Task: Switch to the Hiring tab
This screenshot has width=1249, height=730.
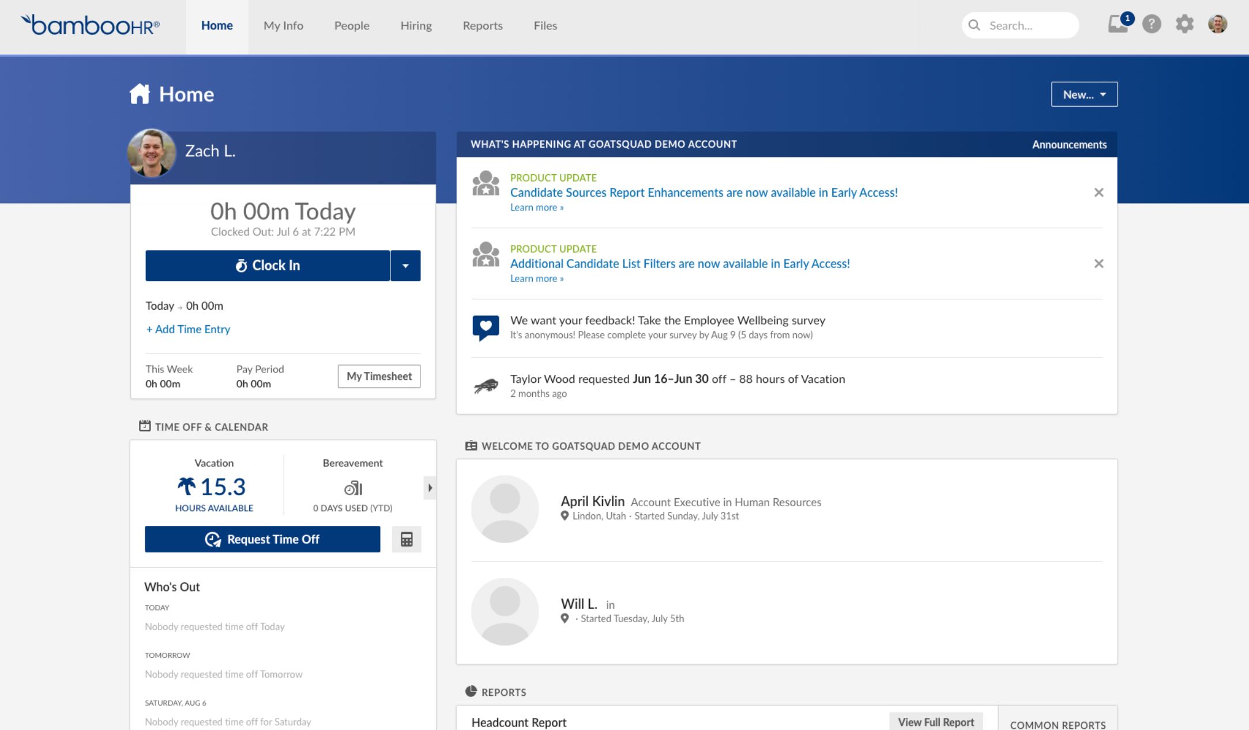Action: pyautogui.click(x=415, y=25)
